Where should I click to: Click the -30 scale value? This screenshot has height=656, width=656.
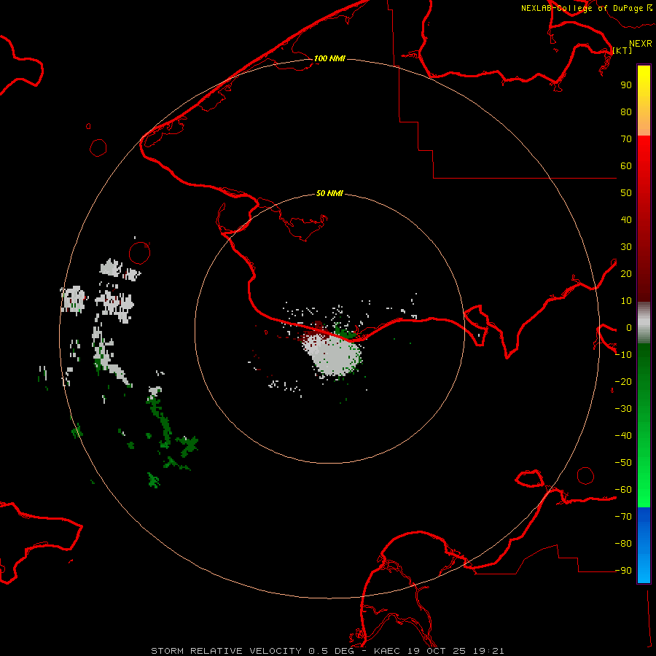623,409
